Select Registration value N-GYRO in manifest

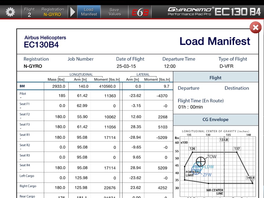pos(33,66)
